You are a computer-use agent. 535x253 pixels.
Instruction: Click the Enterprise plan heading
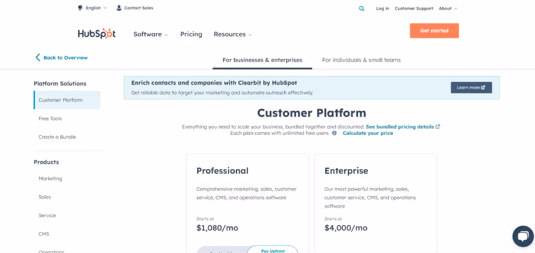click(x=346, y=171)
